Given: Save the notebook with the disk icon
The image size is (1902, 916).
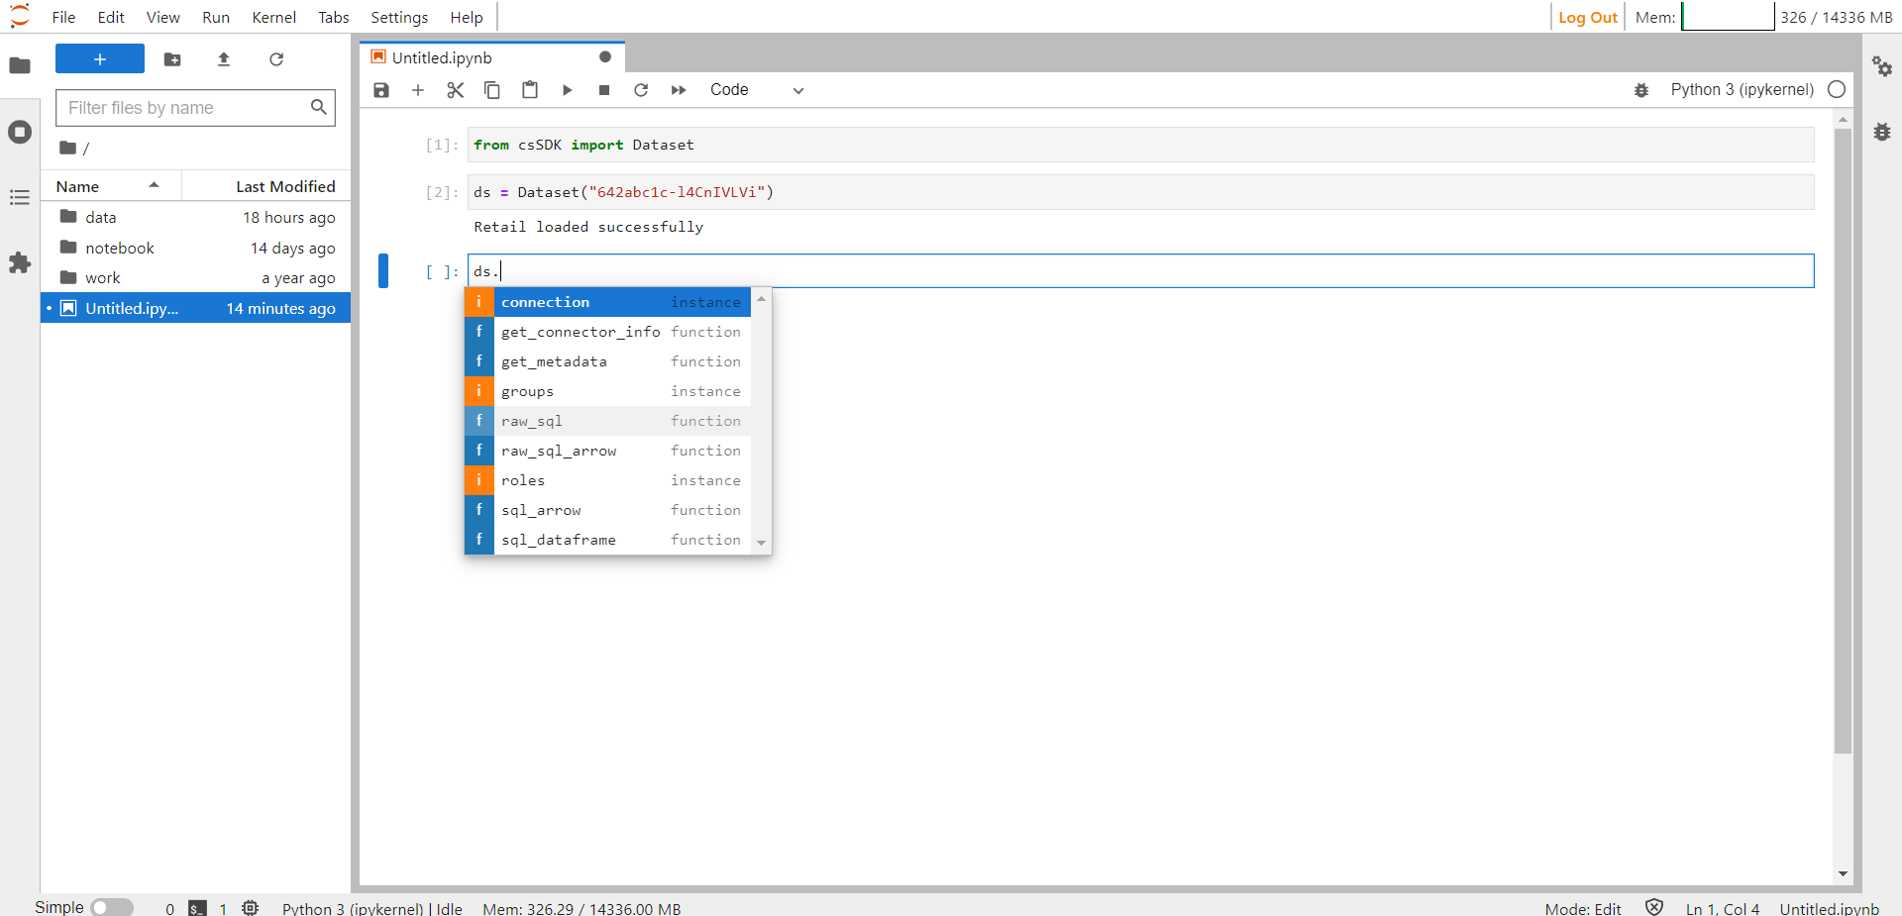Looking at the screenshot, I should pos(381,90).
